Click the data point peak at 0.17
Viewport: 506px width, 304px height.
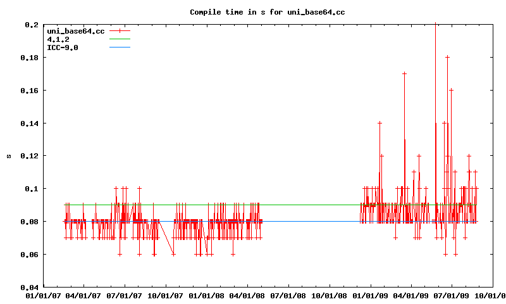pos(404,73)
